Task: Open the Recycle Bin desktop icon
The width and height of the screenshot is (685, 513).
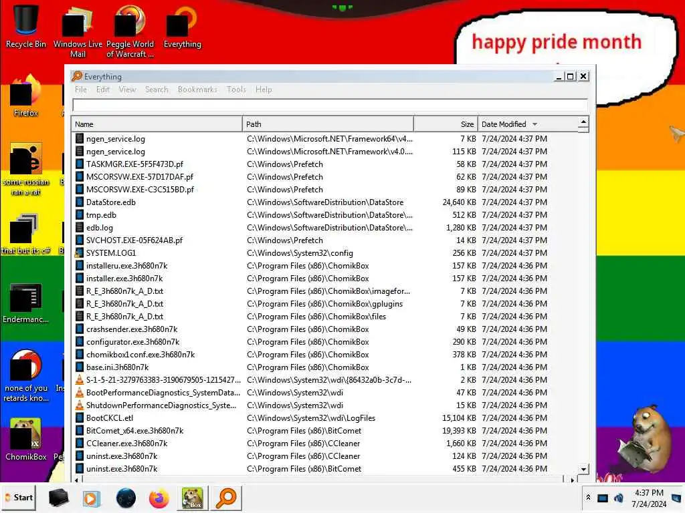Action: (26, 26)
